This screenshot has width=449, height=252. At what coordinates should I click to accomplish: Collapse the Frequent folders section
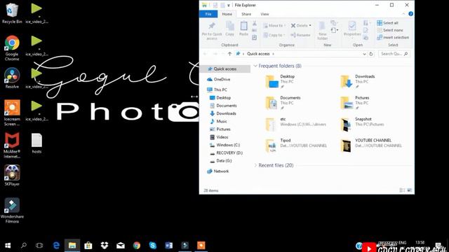[x=255, y=66]
